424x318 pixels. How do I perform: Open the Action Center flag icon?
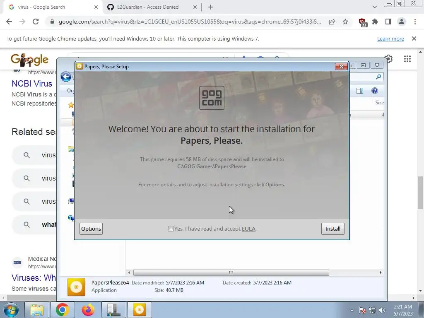pos(362,310)
